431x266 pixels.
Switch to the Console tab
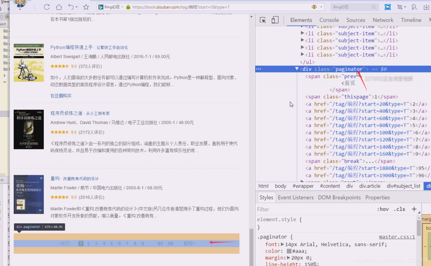pos(329,20)
